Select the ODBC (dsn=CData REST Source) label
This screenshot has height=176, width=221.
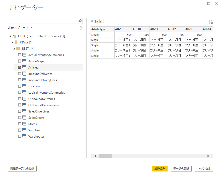click(x=41, y=36)
